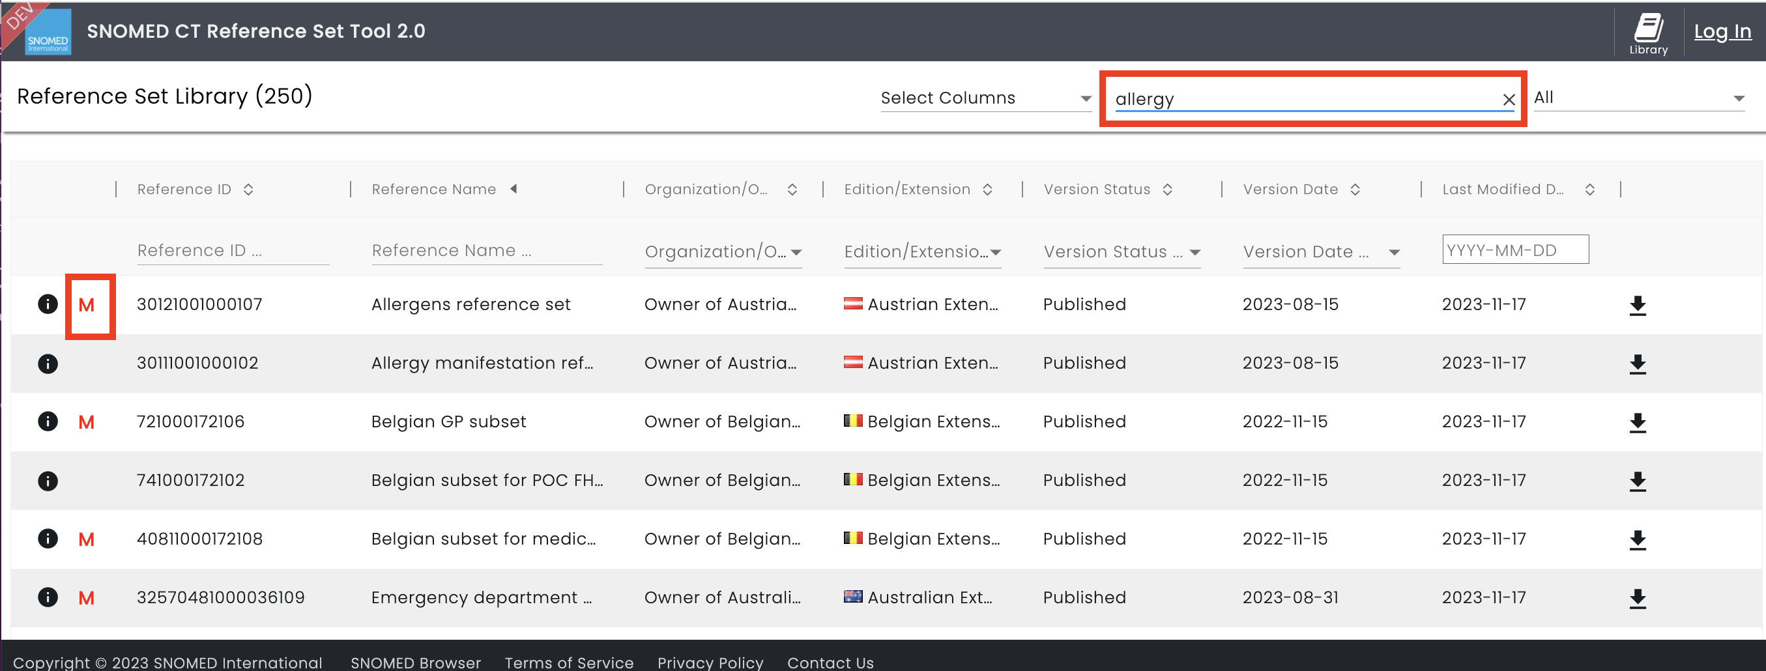
Task: Show info for Belgian GP subset
Action: click(48, 421)
